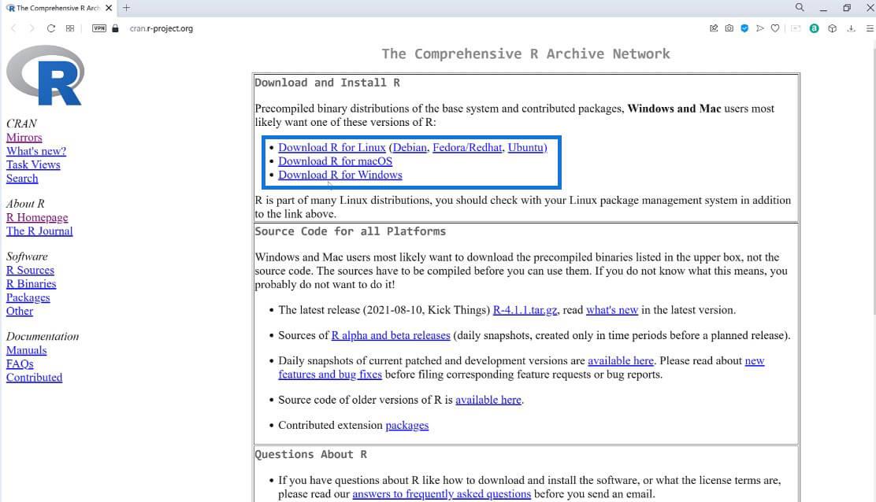876x502 pixels.
Task: Open the Ubuntu link
Action: click(x=525, y=147)
